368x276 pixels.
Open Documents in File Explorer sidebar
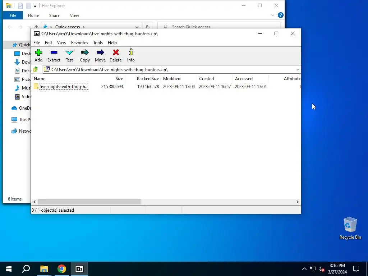coord(23,71)
